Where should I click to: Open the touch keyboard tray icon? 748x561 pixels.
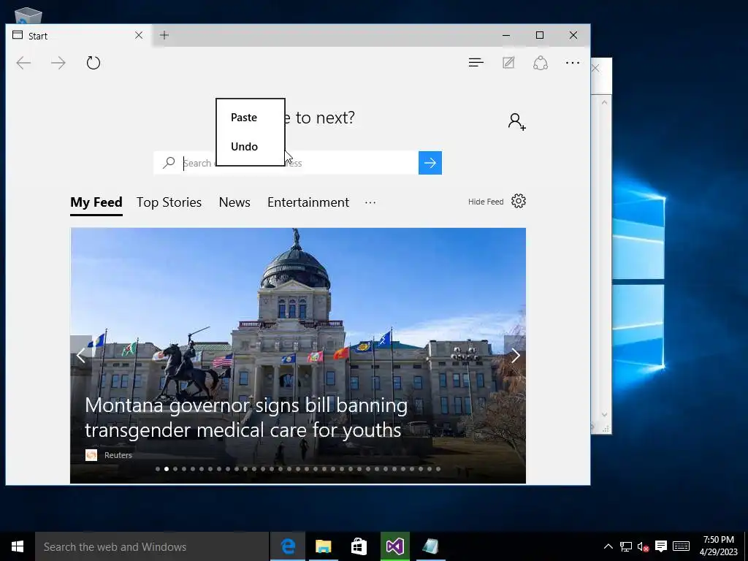[x=682, y=546]
